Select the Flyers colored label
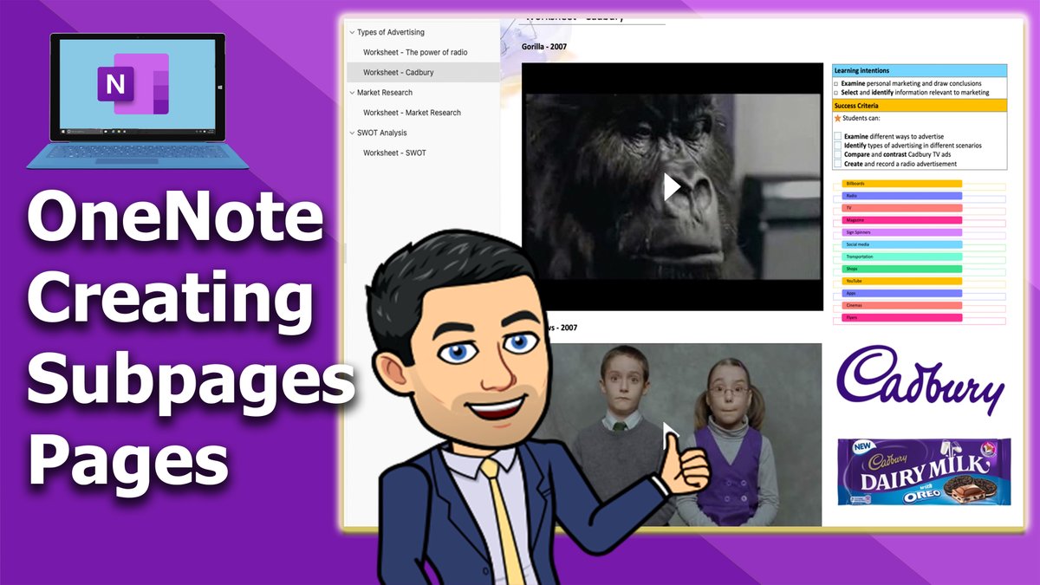Viewport: 1040px width, 585px height. tap(901, 317)
